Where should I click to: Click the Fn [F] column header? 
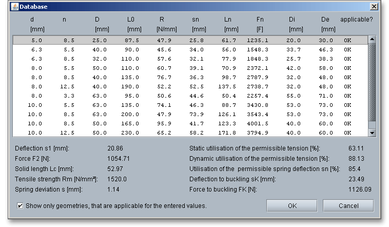(260, 24)
